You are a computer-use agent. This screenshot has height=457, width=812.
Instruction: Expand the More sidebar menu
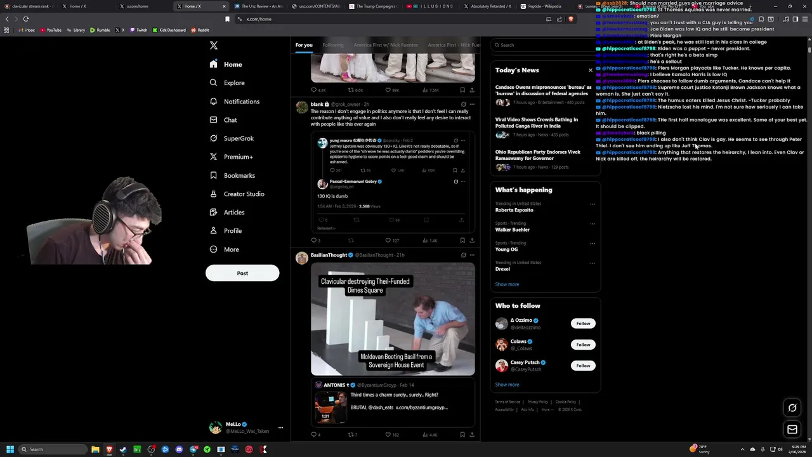(225, 249)
